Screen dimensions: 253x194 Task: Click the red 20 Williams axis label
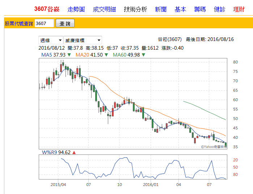(235, 160)
